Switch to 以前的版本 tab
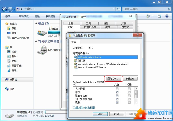Screen dimensions: 173x121 point(90,27)
